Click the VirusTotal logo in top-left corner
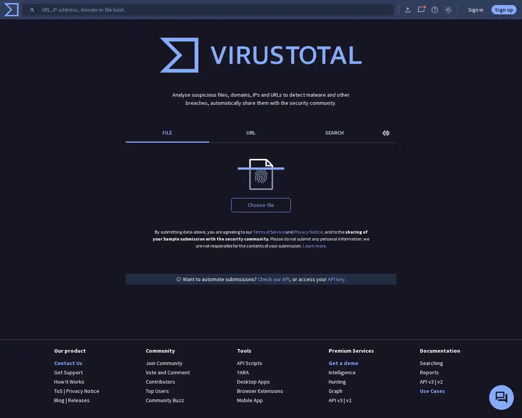Image resolution: width=522 pixels, height=418 pixels. [x=11, y=10]
